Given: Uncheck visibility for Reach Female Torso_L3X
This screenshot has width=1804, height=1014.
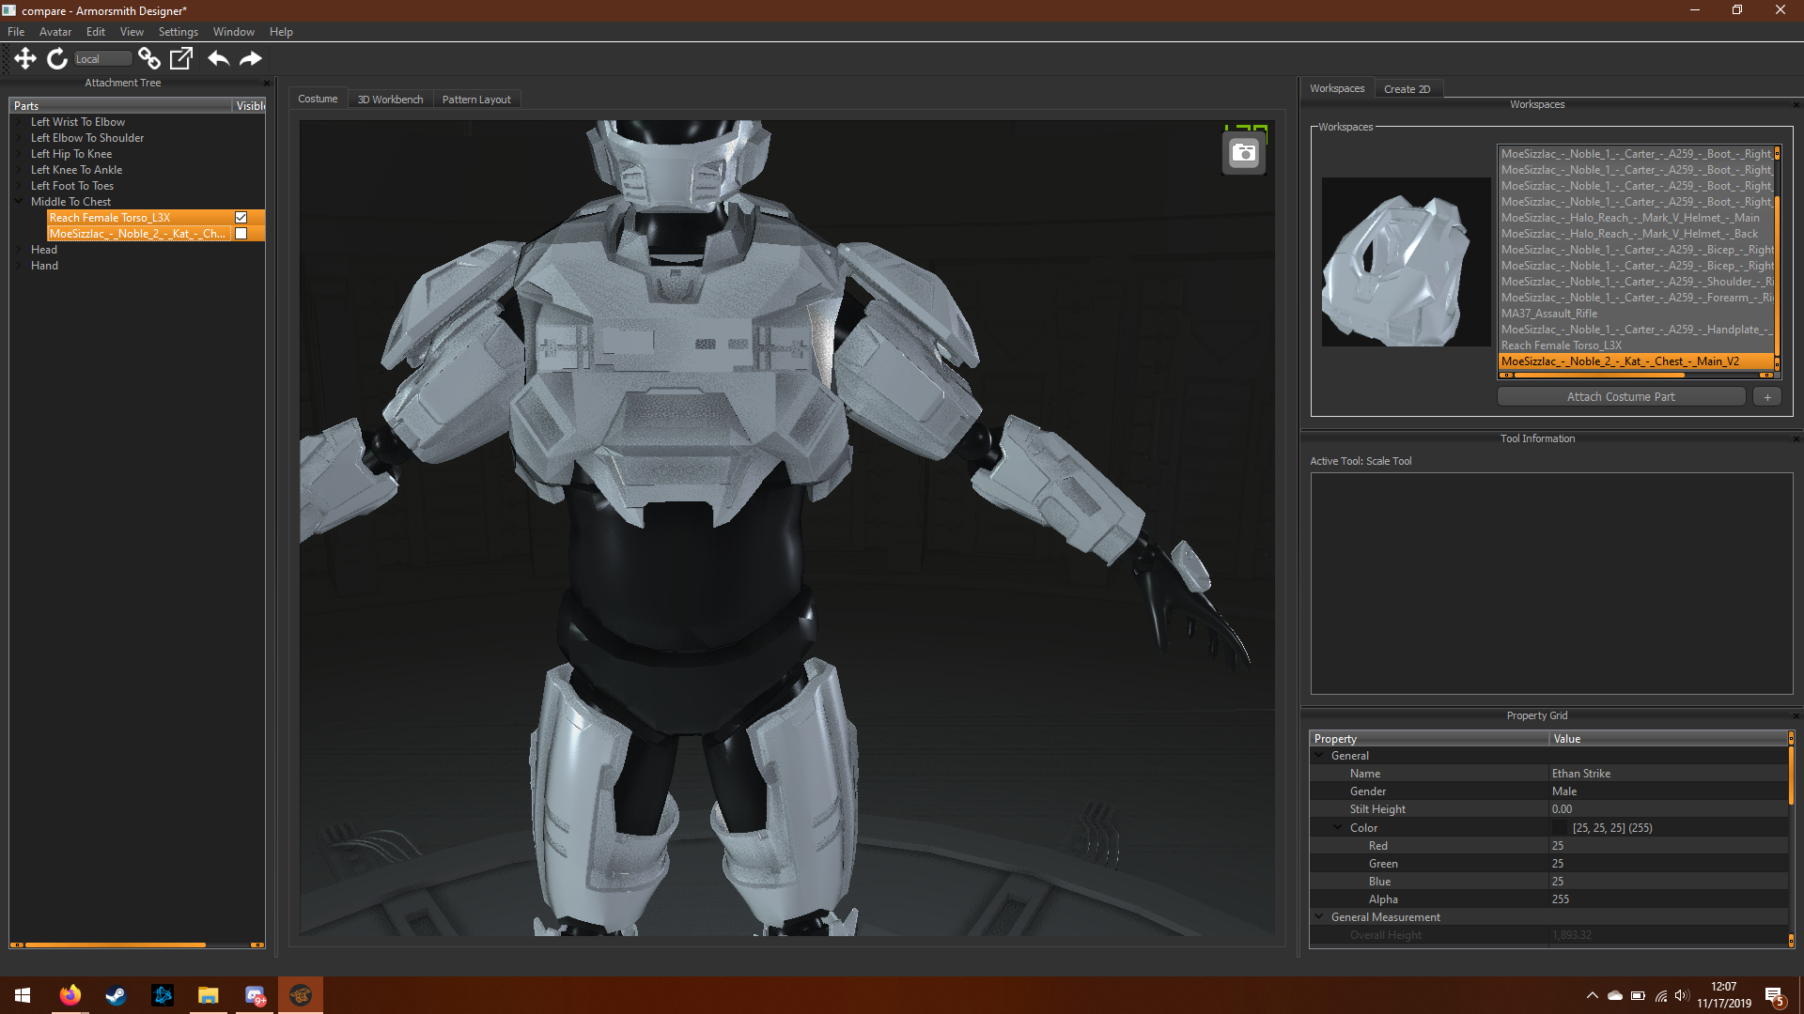Looking at the screenshot, I should (x=241, y=218).
